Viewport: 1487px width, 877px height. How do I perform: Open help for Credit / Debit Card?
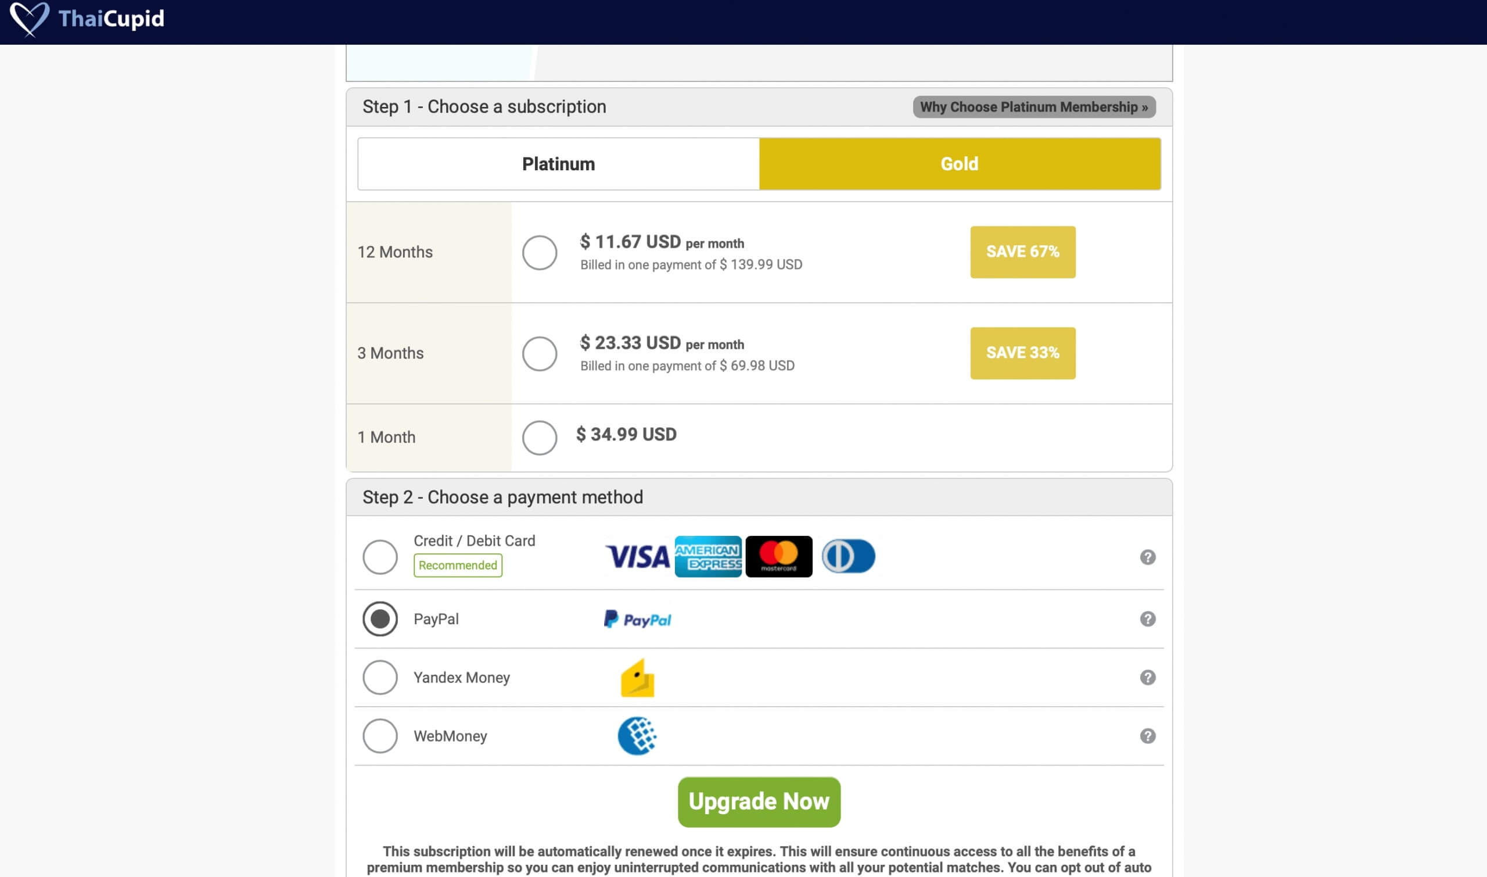[1147, 557]
